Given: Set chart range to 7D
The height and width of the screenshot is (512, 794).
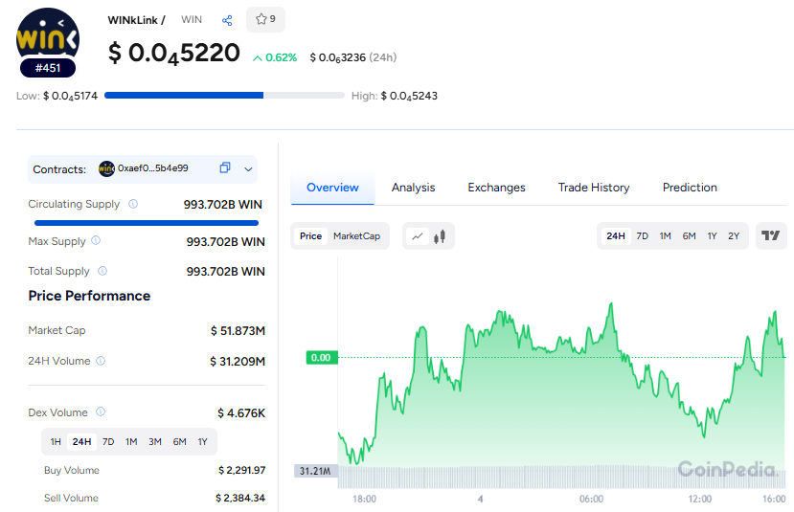Looking at the screenshot, I should click(642, 236).
